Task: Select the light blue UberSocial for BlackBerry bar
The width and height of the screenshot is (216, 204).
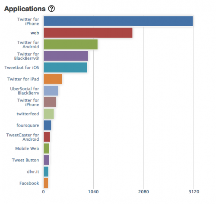Action: [51, 91]
